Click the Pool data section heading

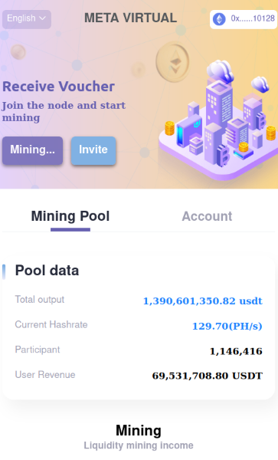coord(47,271)
